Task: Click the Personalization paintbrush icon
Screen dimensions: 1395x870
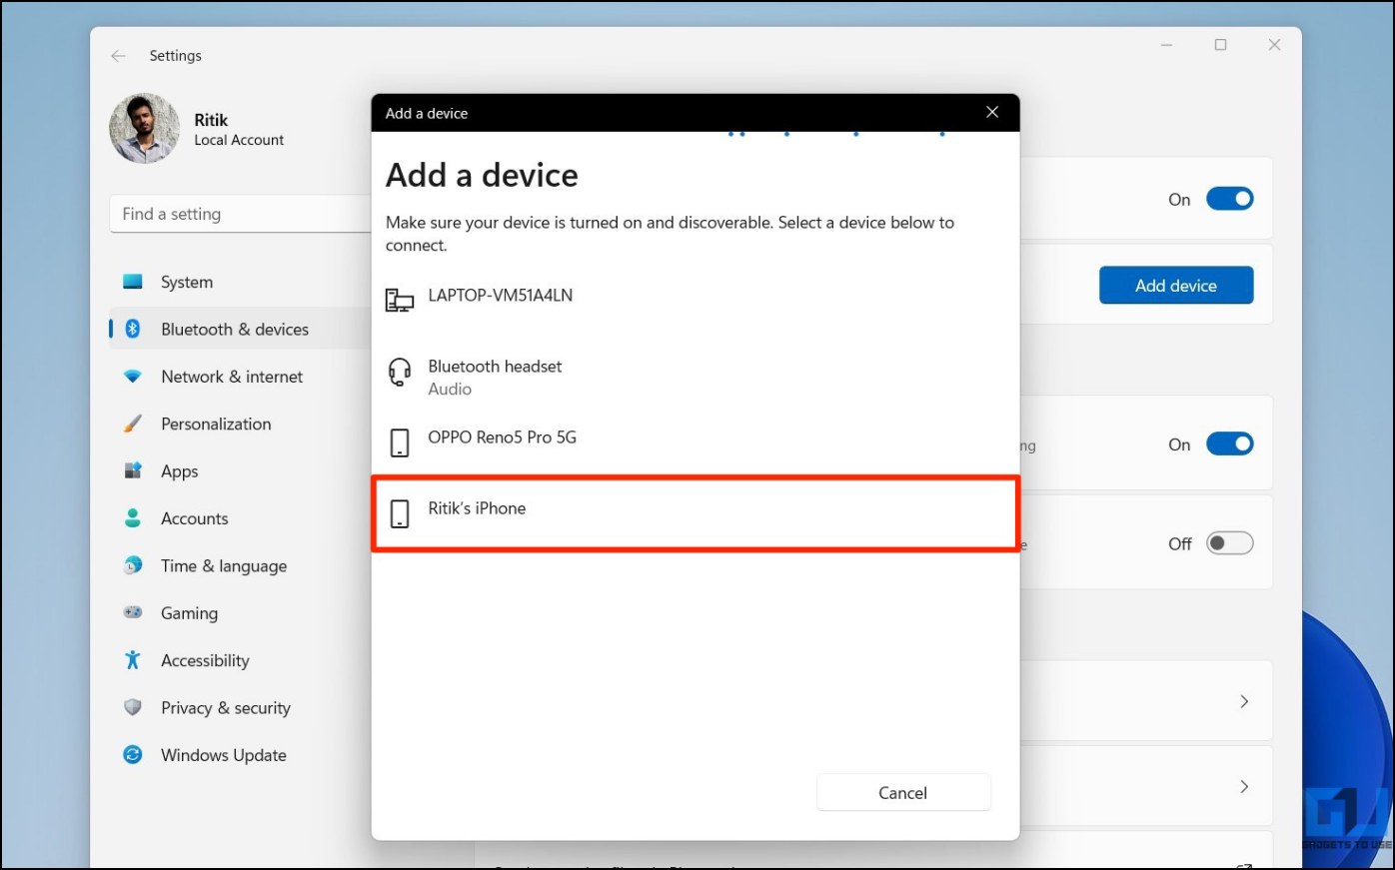Action: tap(133, 424)
